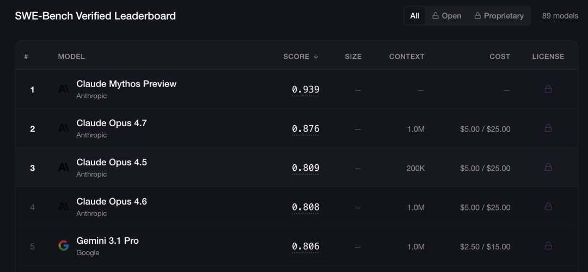
Task: Click the license lock icon for Claude Mythos Preview
Action: (548, 89)
